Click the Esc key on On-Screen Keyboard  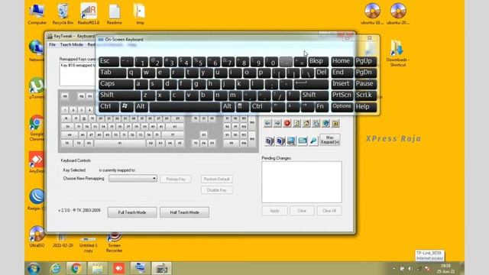[108, 61]
